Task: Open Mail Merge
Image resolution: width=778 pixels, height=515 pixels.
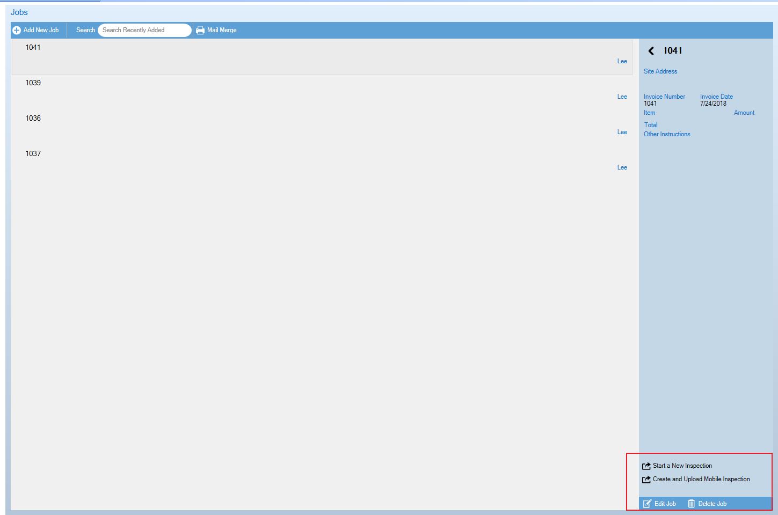Action: (x=222, y=30)
